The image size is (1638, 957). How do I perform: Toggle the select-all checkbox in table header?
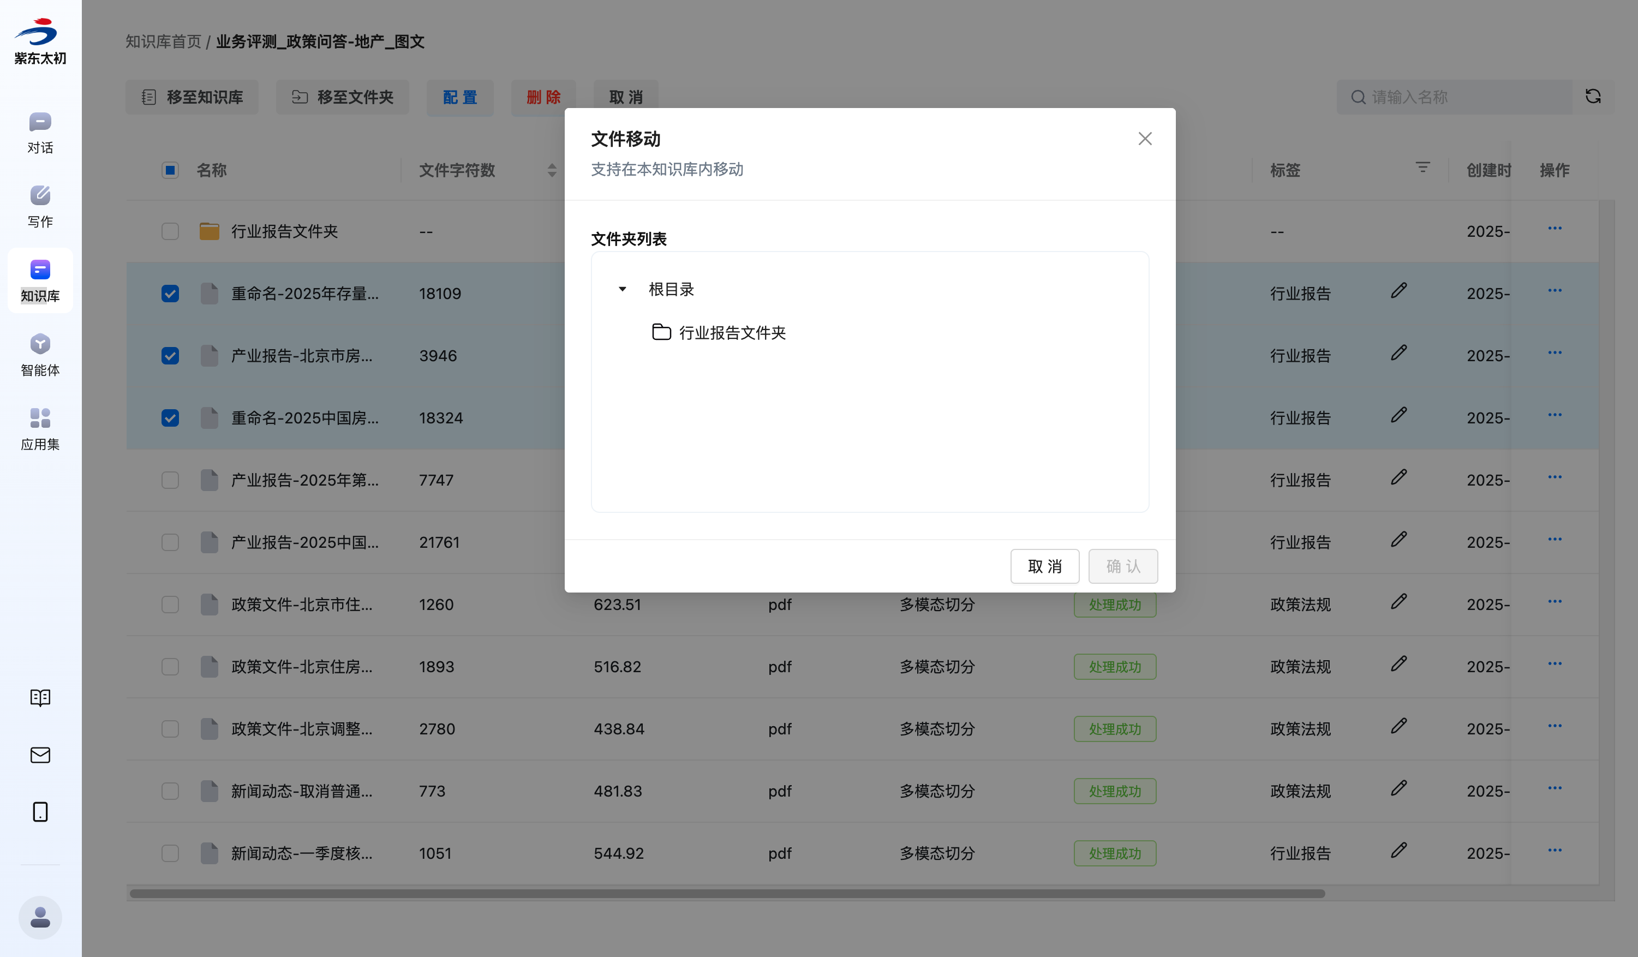[170, 170]
